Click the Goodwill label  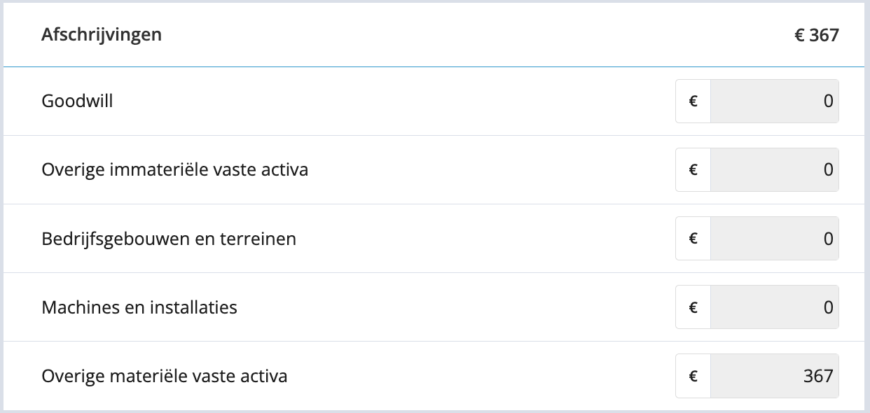click(77, 101)
